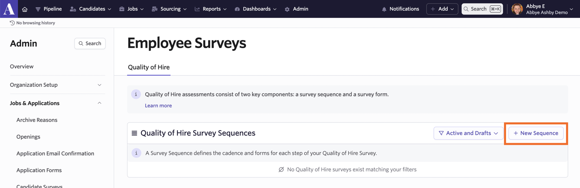Open Application Forms settings
580x188 pixels.
[39, 170]
